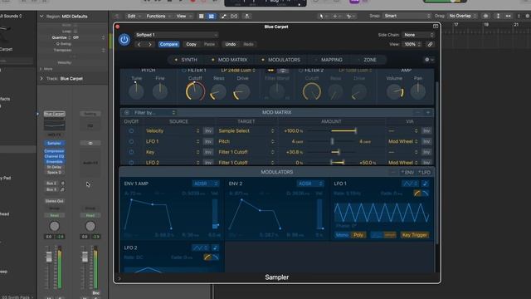Collapse the Region MIDI Defaults inspector section

point(41,17)
